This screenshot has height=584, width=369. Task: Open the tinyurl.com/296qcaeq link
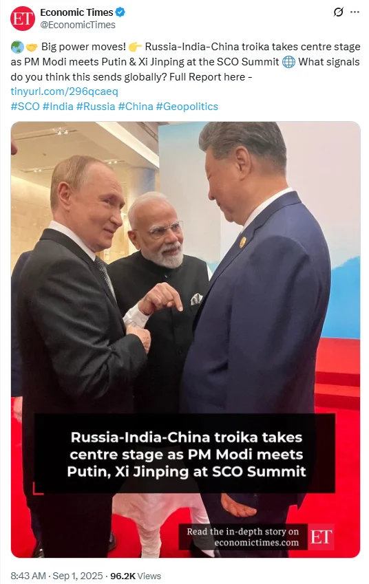point(64,91)
